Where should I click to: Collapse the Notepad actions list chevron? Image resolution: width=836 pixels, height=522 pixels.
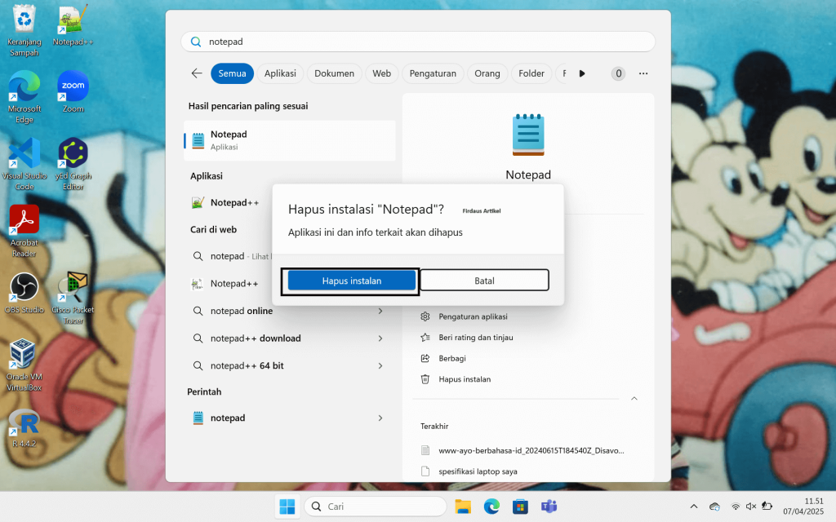coord(634,399)
